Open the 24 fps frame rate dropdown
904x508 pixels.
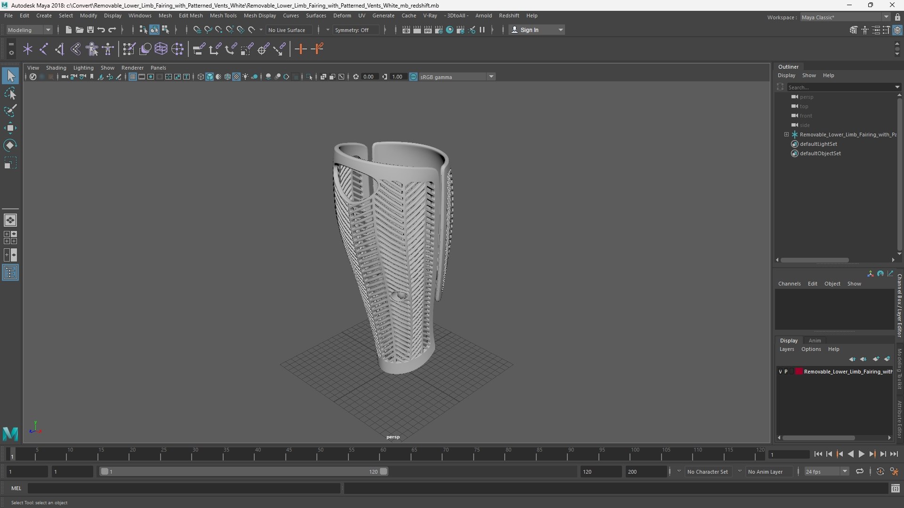coord(826,471)
